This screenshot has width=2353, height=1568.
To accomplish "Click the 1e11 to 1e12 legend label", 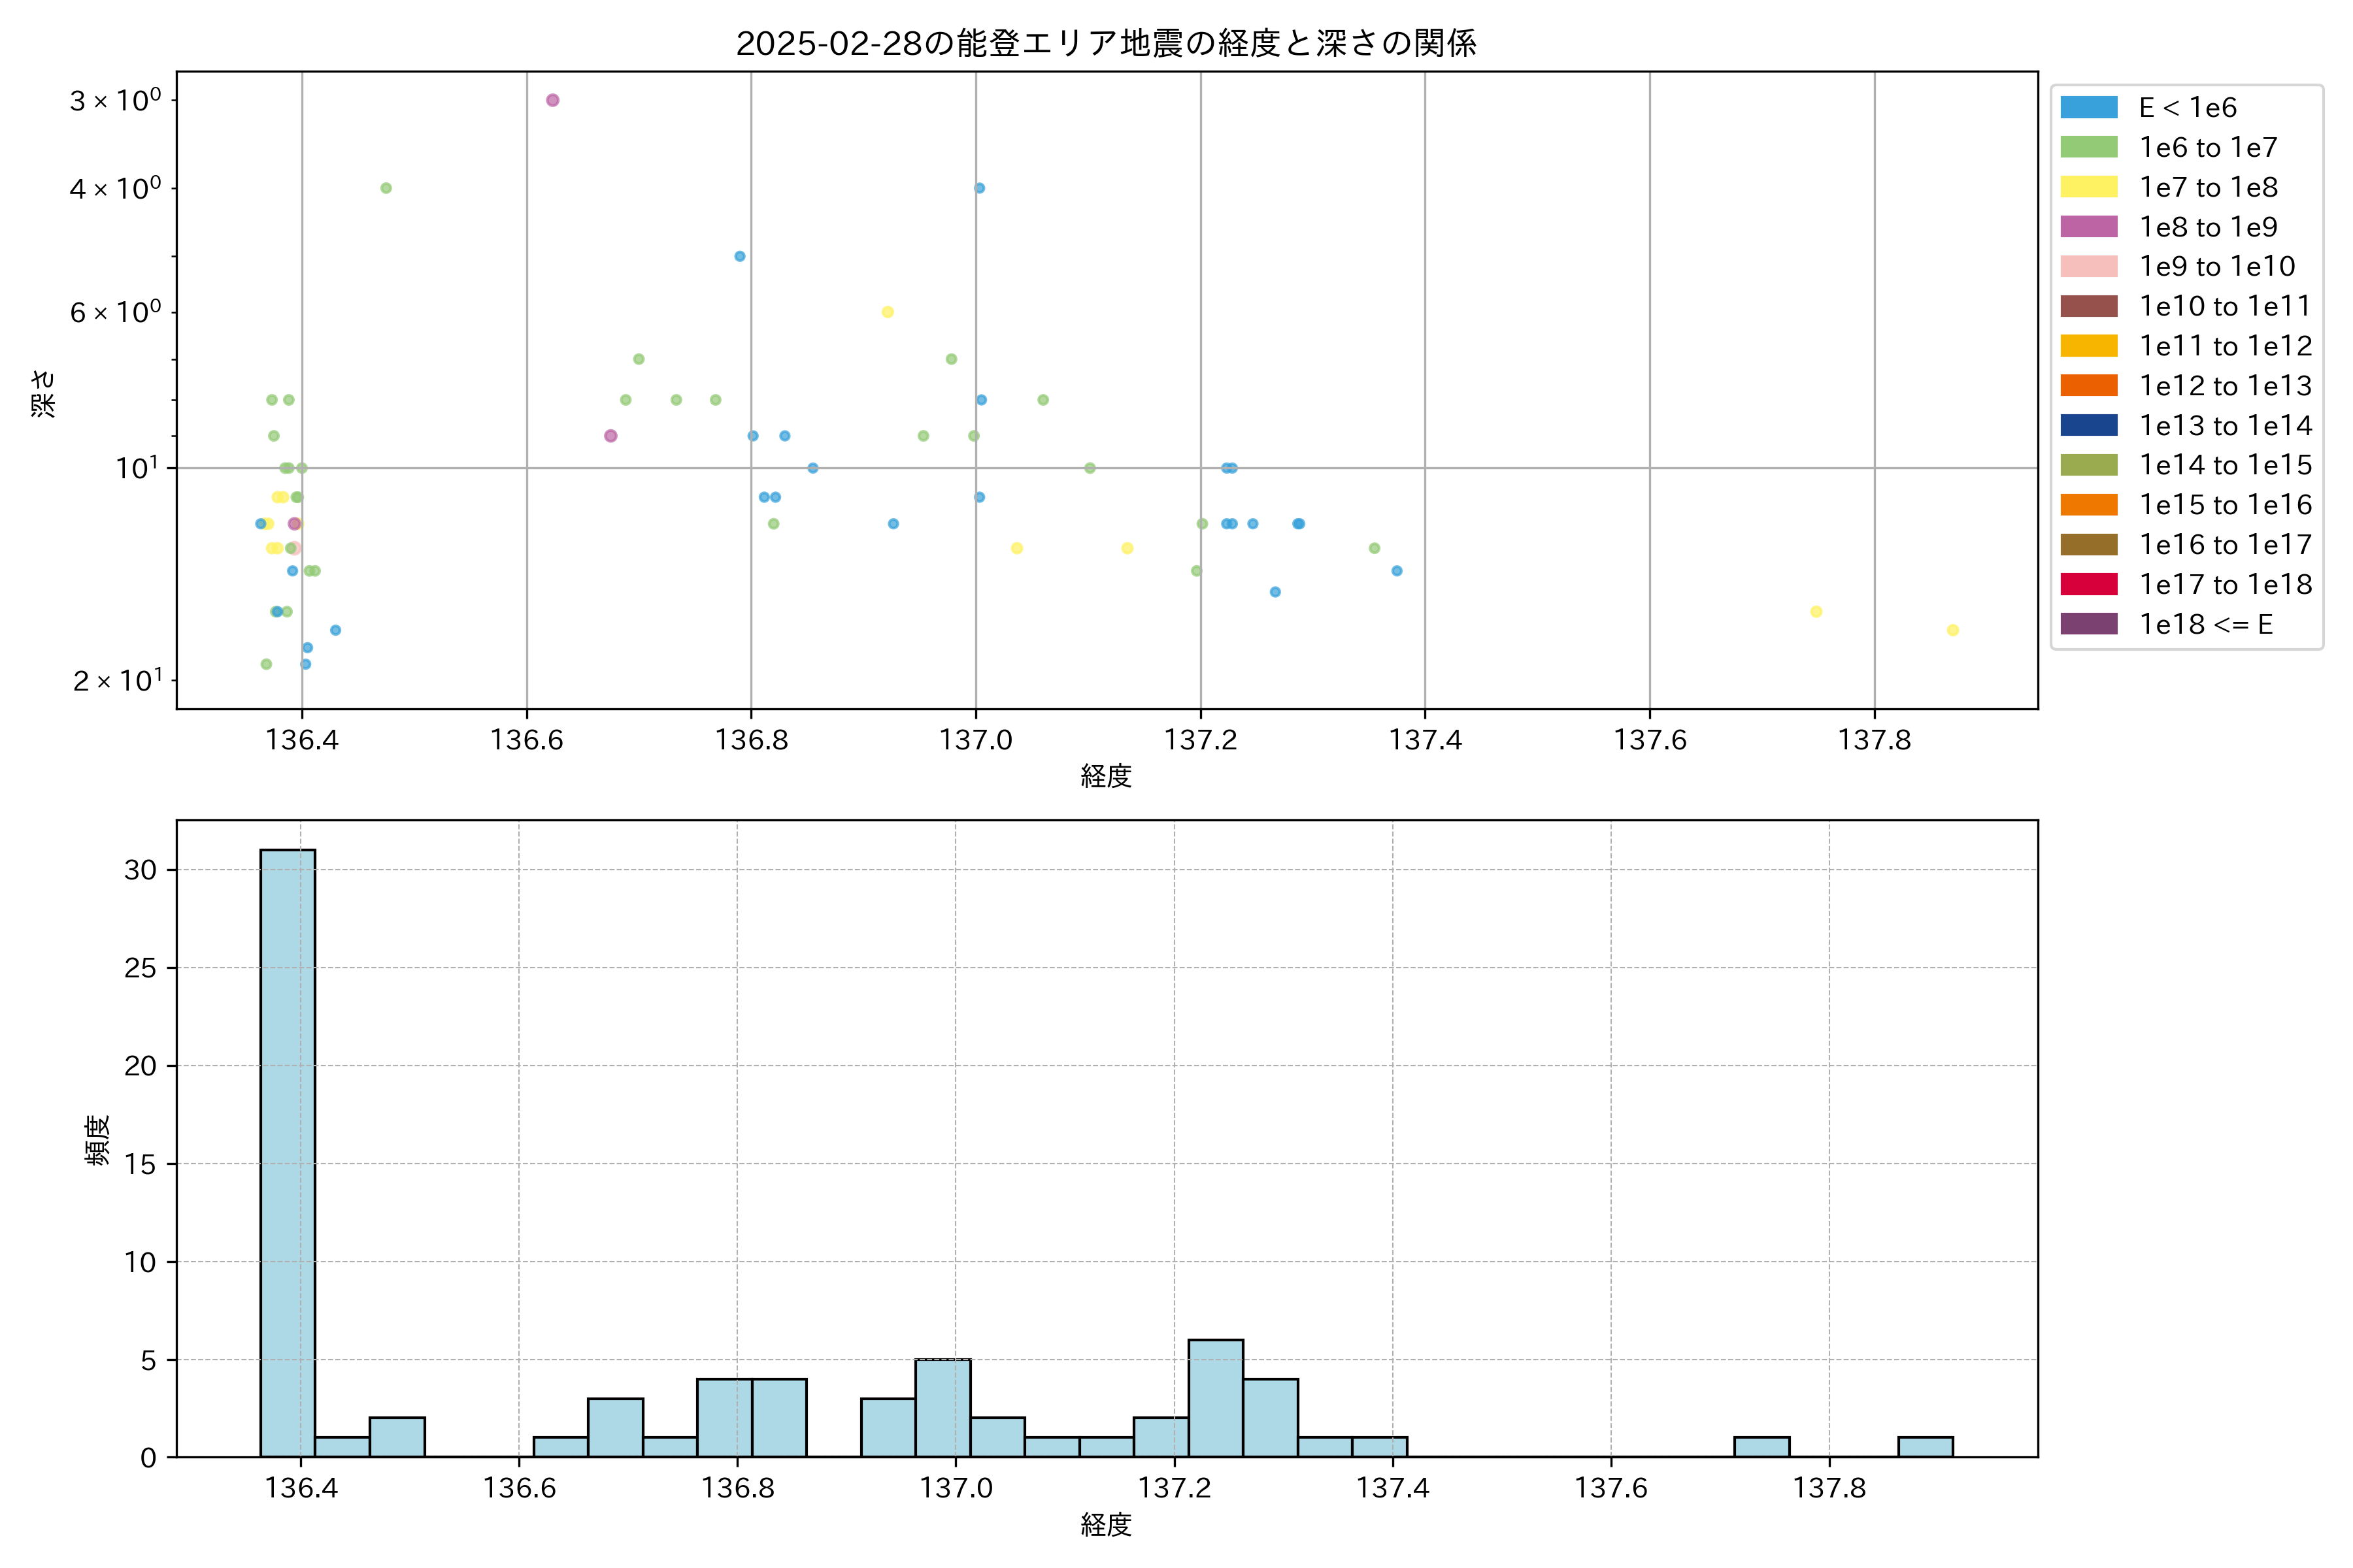I will [x=2225, y=346].
